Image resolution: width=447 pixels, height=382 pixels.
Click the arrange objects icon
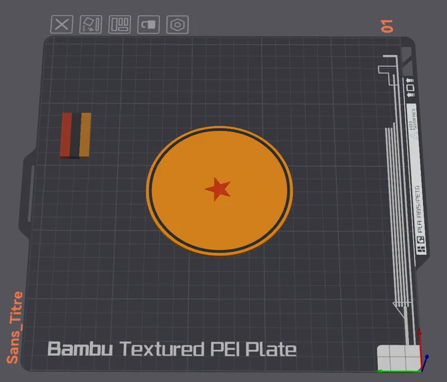[120, 25]
